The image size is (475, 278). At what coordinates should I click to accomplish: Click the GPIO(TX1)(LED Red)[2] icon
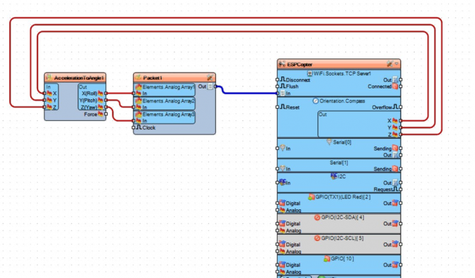tap(311, 197)
